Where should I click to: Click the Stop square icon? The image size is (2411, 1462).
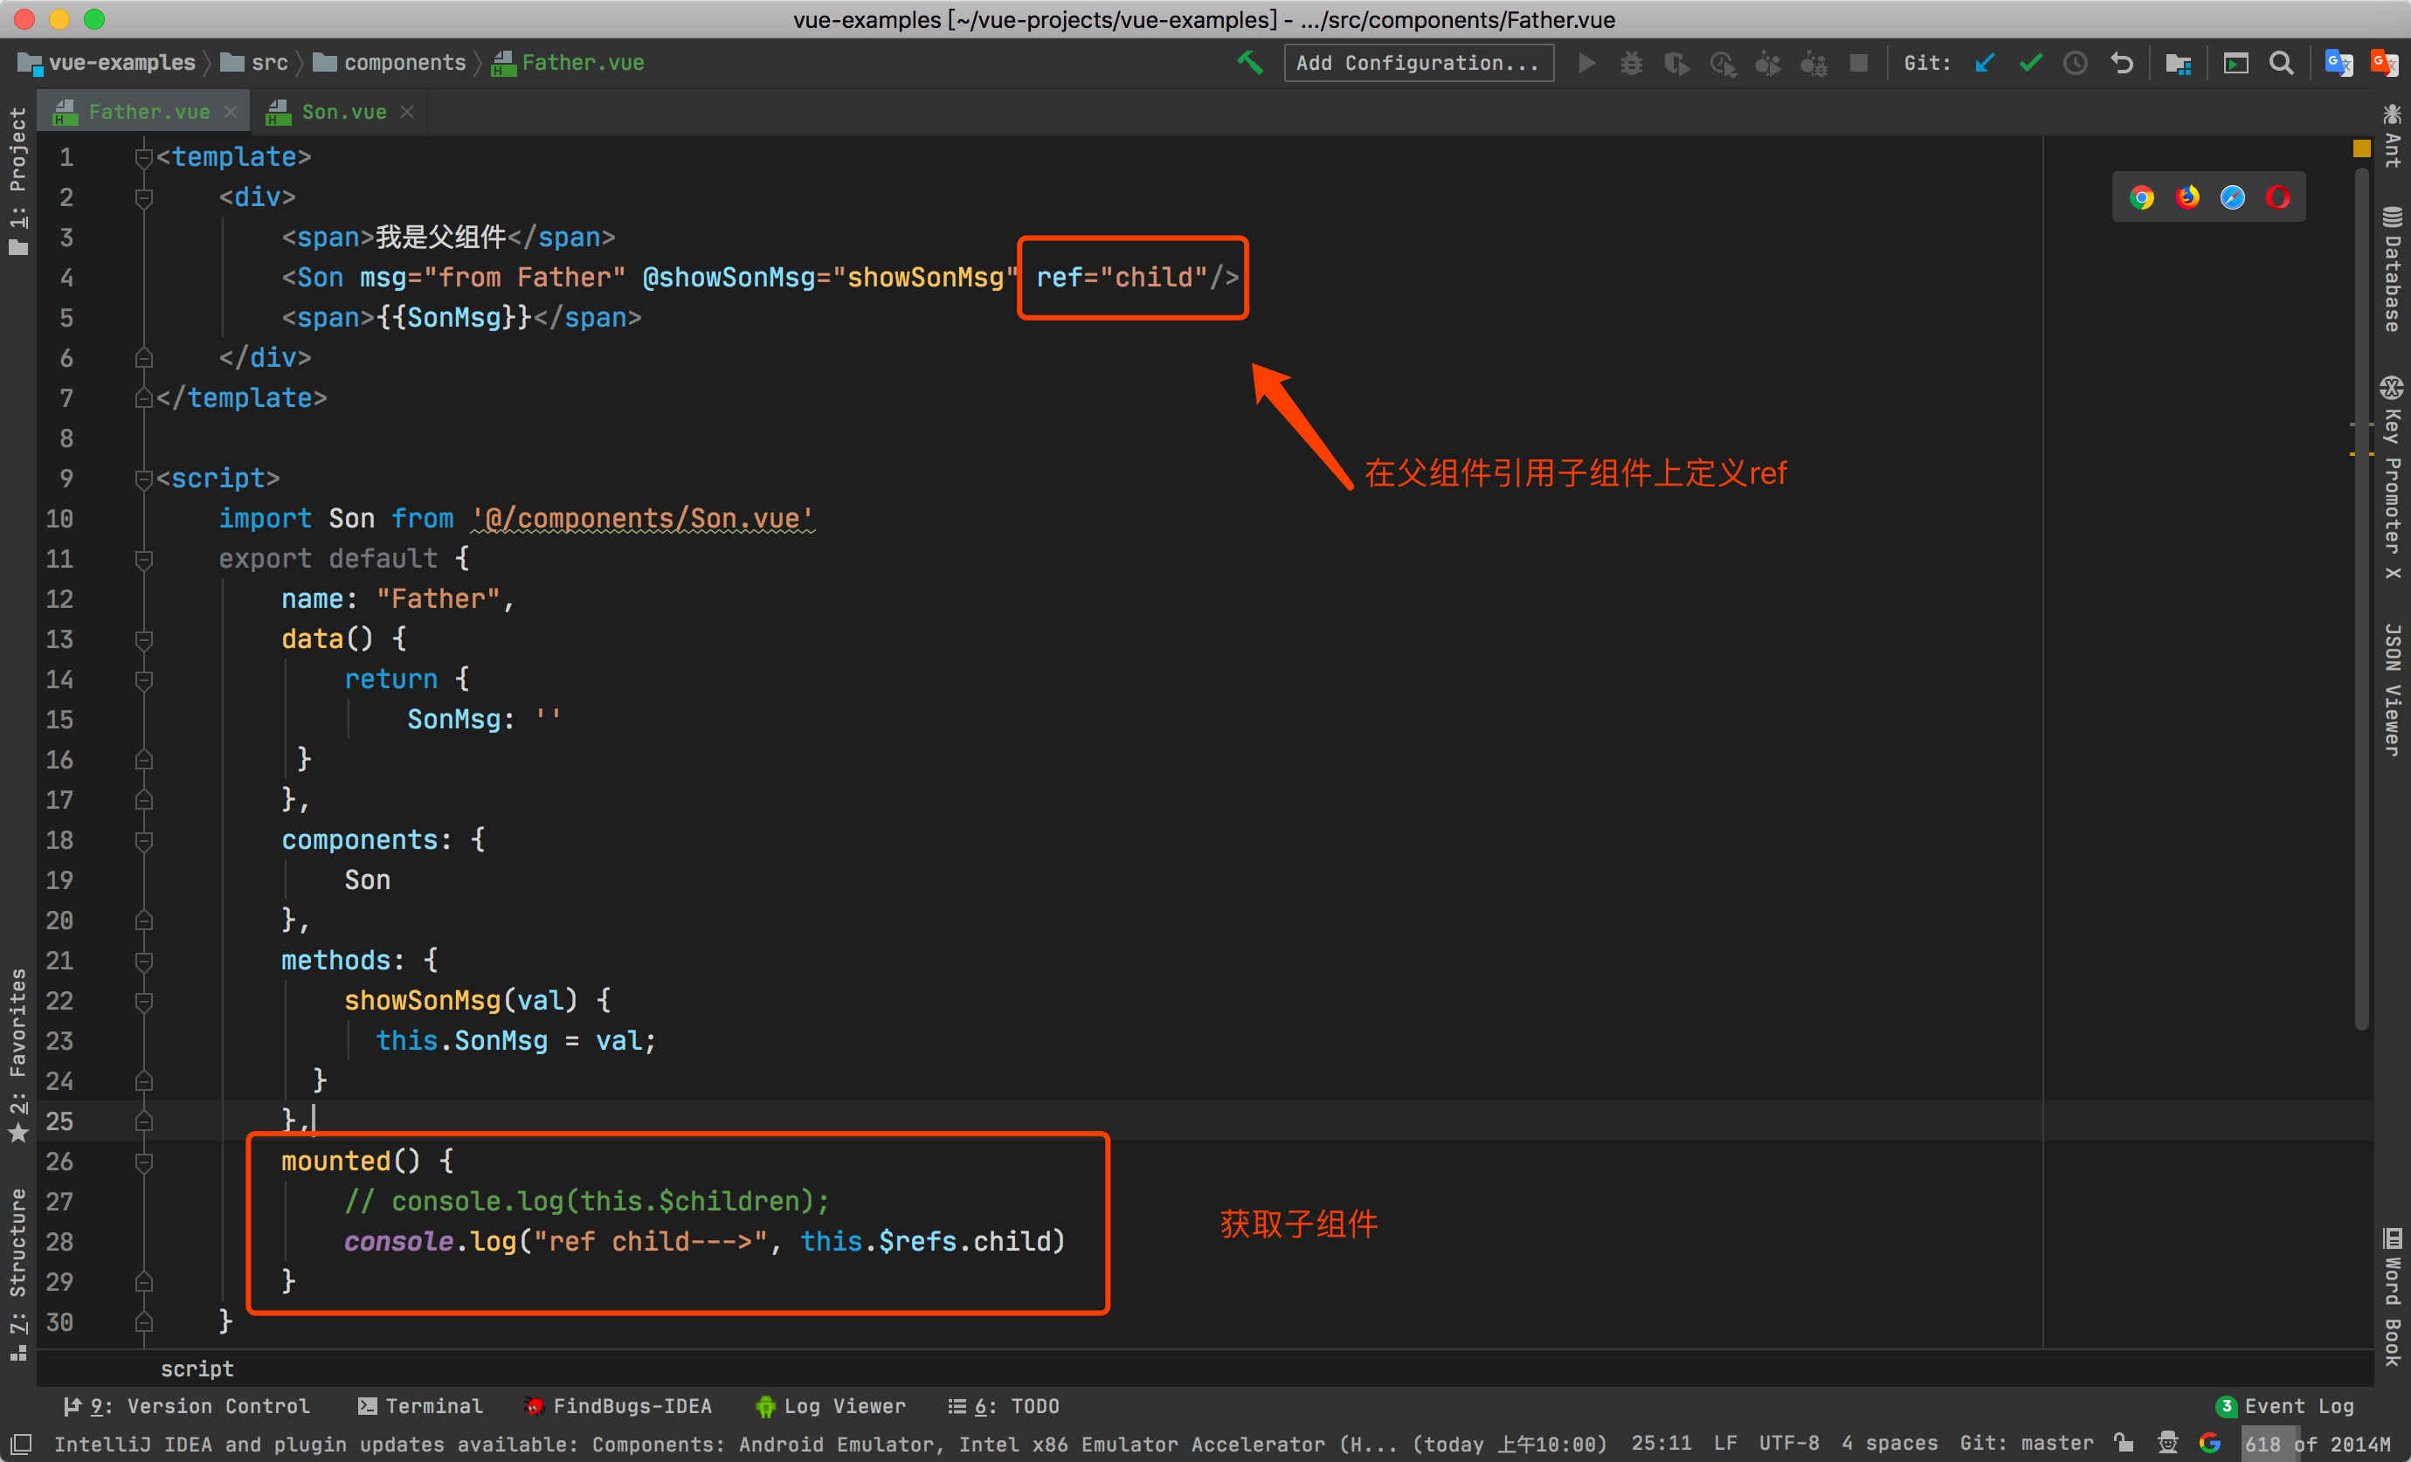(1858, 63)
